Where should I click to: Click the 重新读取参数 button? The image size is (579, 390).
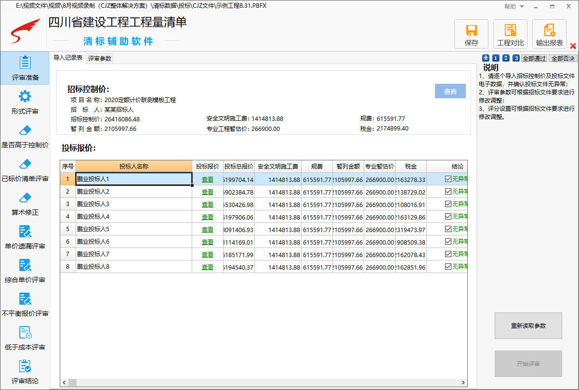528,326
